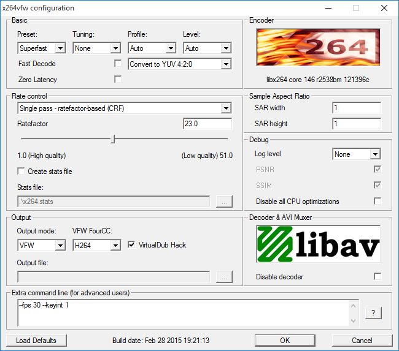
Task: Toggle the SSIM checkbox
Action: [x=378, y=185]
